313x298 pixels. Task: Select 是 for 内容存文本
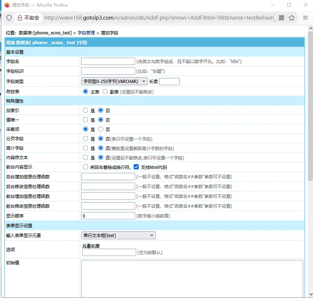[85, 157]
